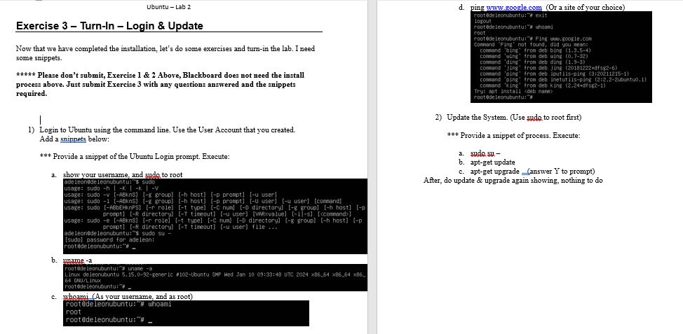
Task: Select the uname -a output terminal screenshot
Action: click(215, 277)
